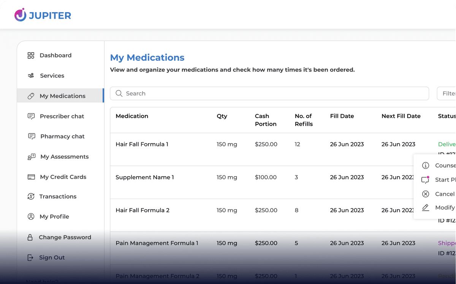Choose Cancel in the context menu
The height and width of the screenshot is (284, 456).
(445, 194)
